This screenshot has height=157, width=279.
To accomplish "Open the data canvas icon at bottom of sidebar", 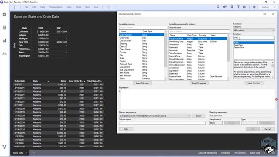I will pos(4,147).
